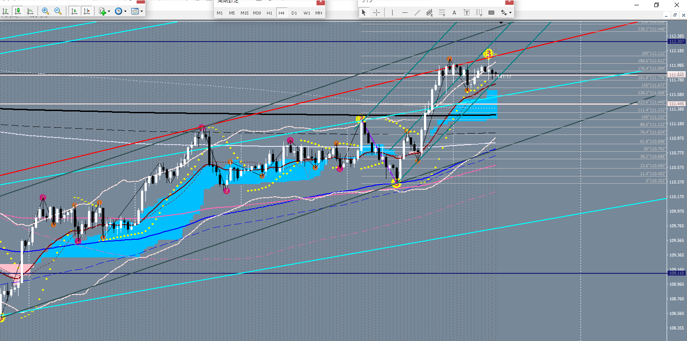Open the clock periods dropdown
This screenshot has width=687, height=341.
[x=126, y=11]
